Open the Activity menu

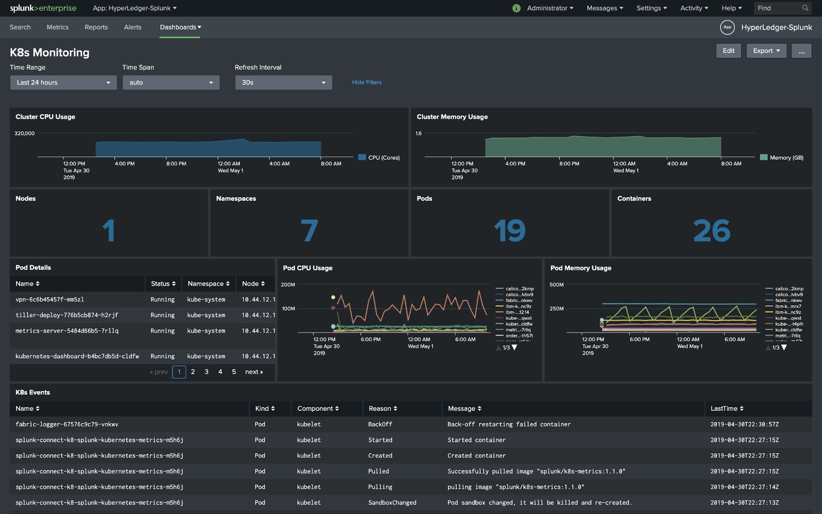pyautogui.click(x=694, y=8)
